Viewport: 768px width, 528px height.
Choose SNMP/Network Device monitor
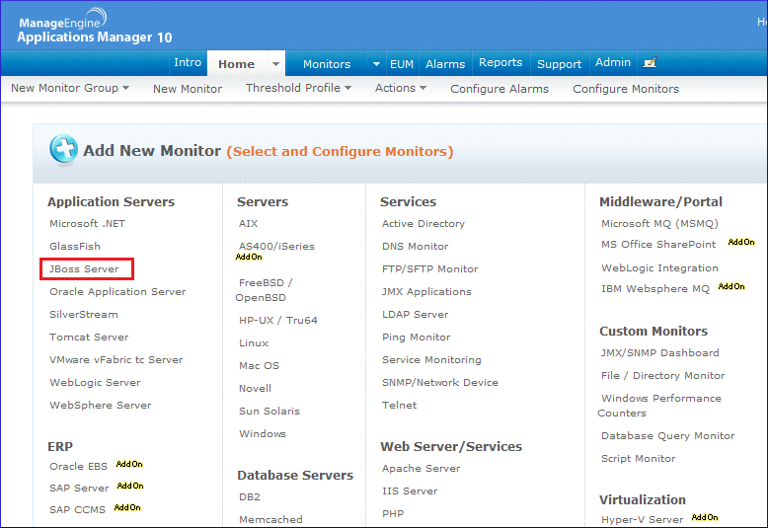coord(440,383)
